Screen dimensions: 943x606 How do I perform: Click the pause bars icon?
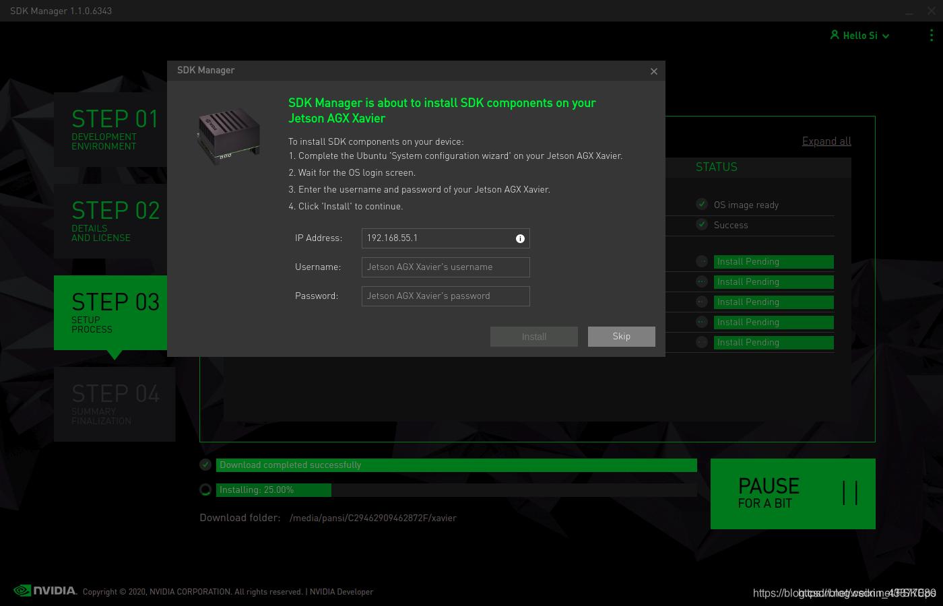(850, 493)
